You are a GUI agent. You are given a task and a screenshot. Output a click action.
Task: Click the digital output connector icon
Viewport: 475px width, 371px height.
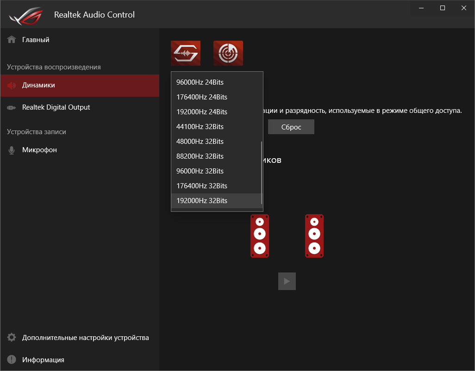pyautogui.click(x=12, y=107)
